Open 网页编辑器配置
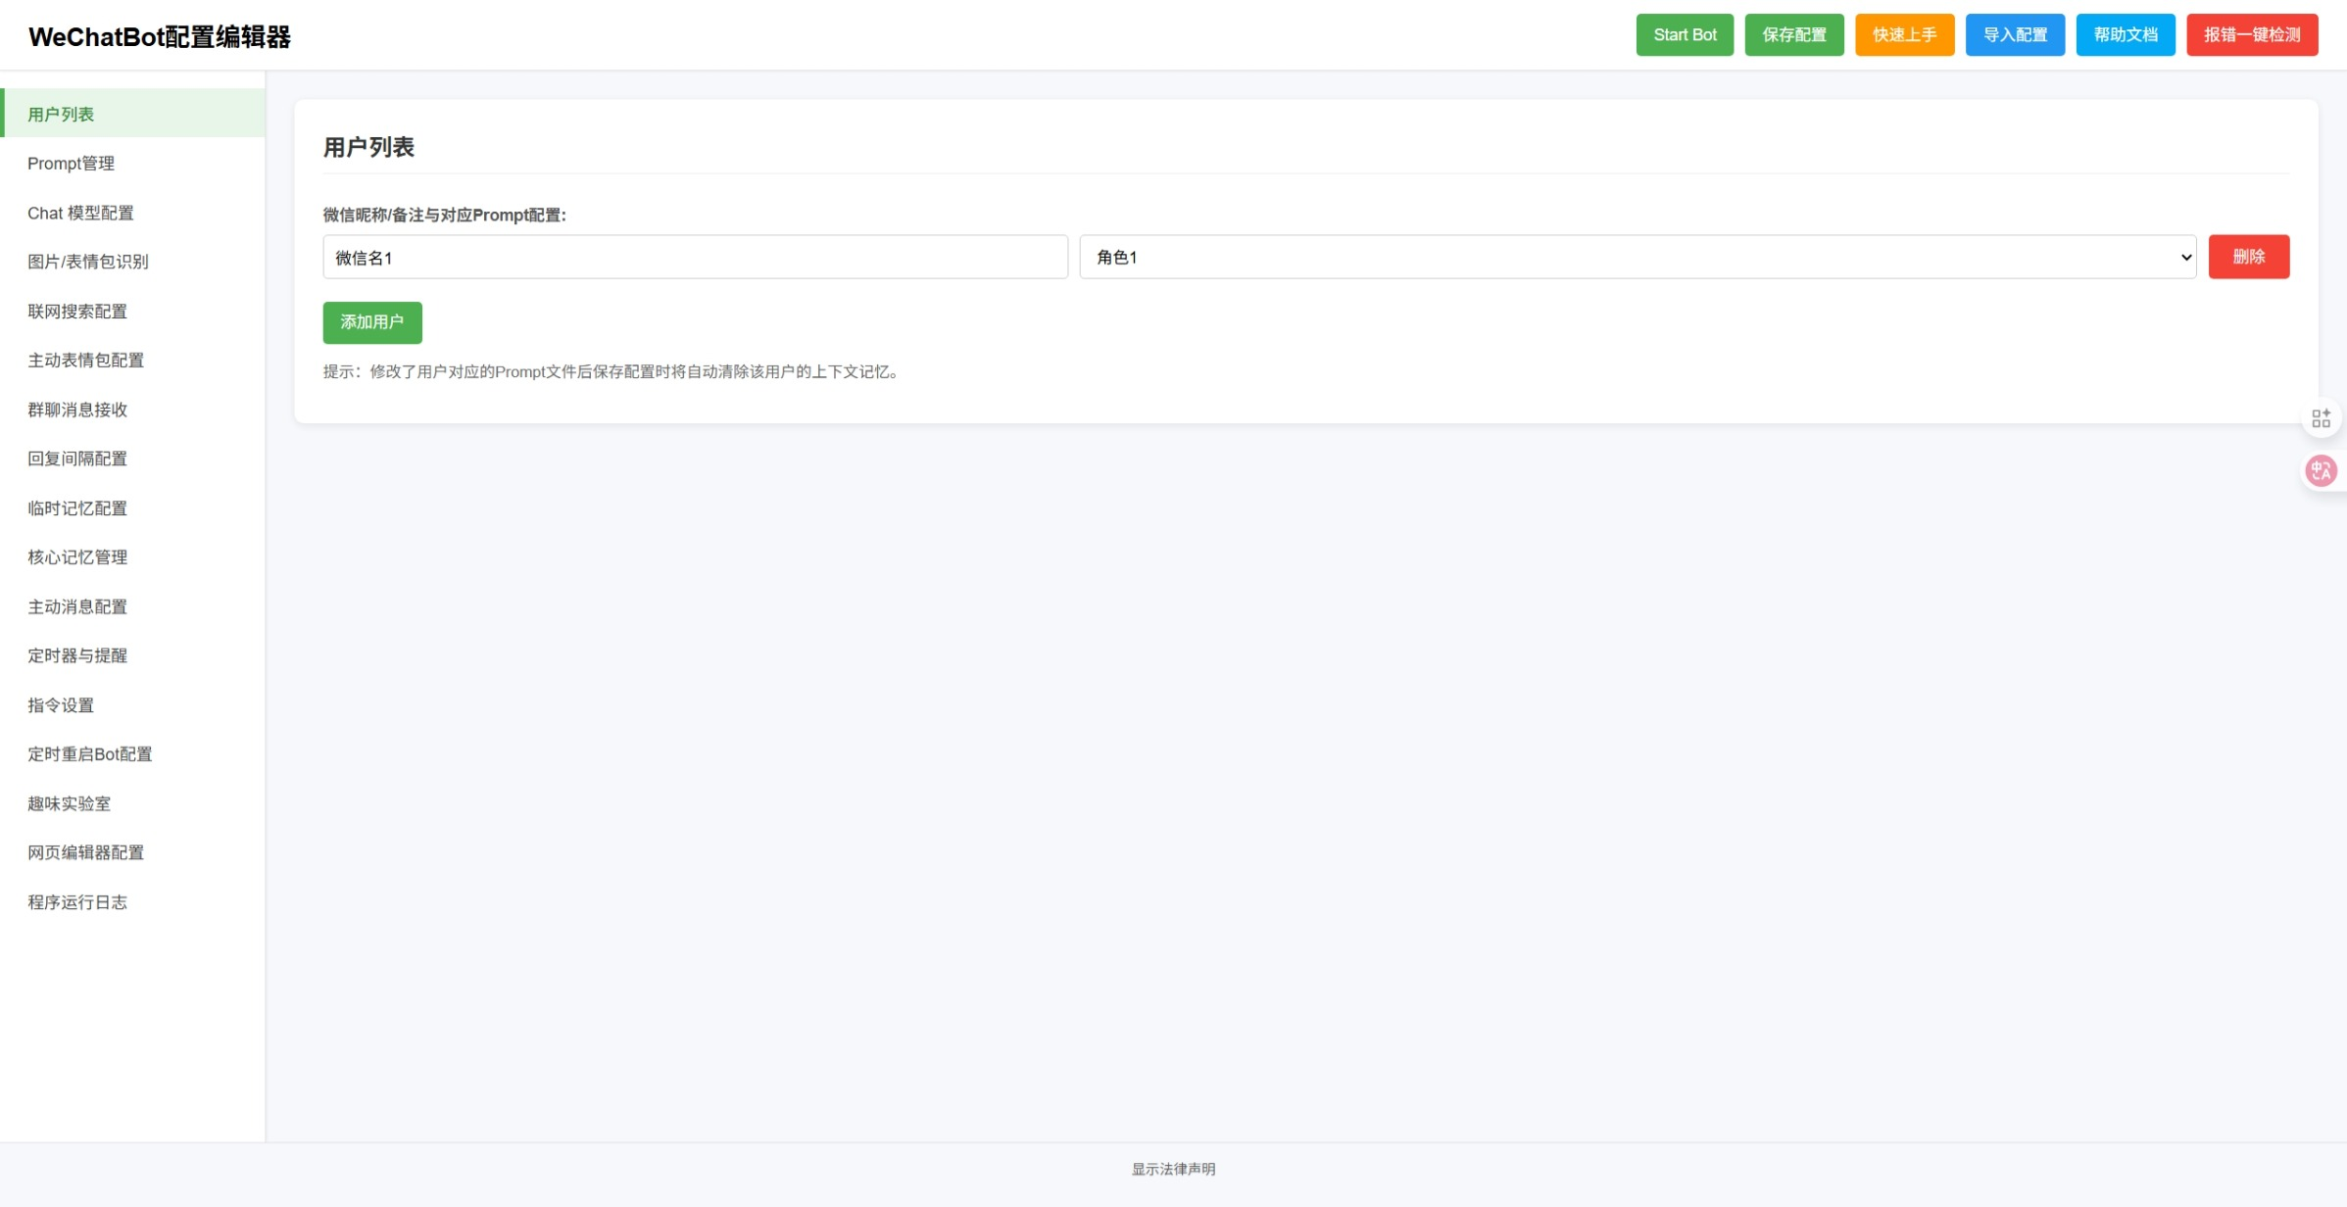The width and height of the screenshot is (2347, 1207). pyautogui.click(x=132, y=852)
